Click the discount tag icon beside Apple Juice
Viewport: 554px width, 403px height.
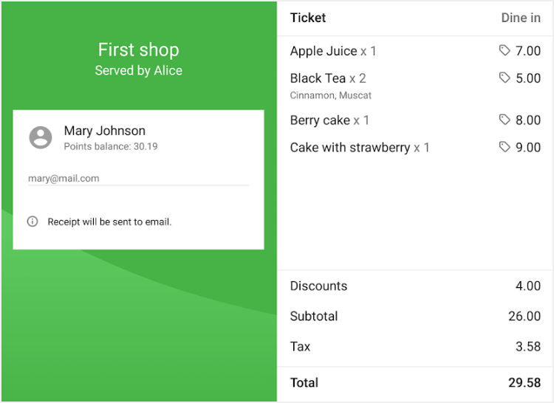coord(505,50)
